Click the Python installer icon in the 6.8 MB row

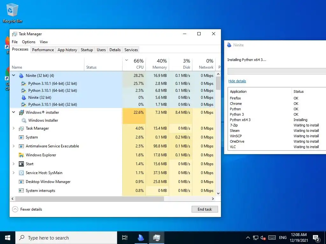[24, 91]
